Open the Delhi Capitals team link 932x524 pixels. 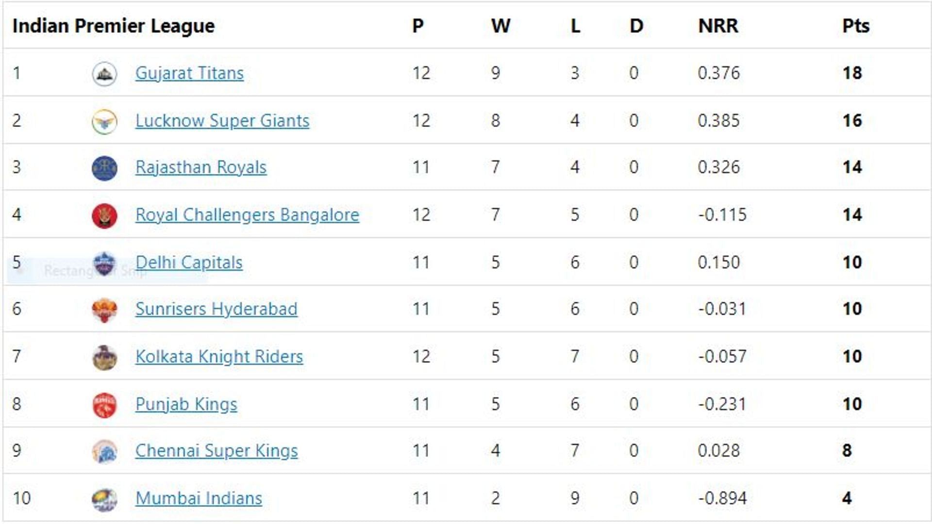[x=189, y=262]
